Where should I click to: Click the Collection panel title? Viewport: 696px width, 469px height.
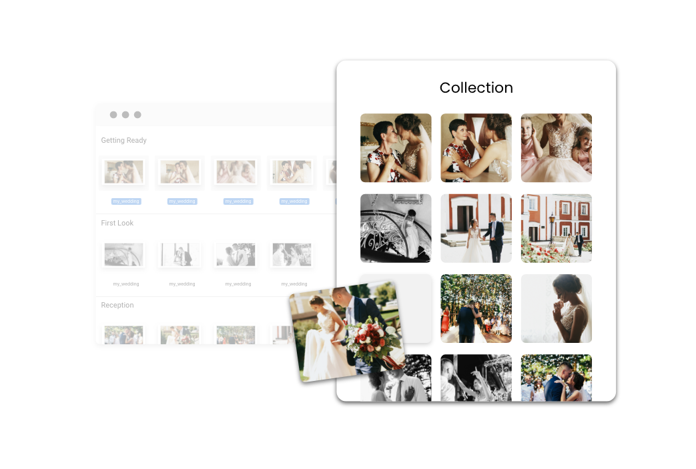tap(476, 87)
